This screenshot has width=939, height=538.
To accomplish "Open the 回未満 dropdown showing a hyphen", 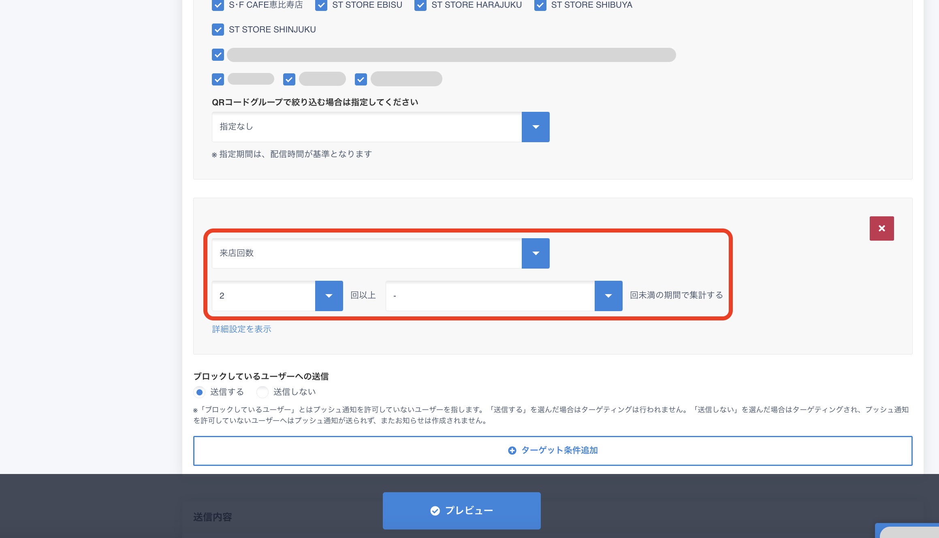I will (608, 296).
